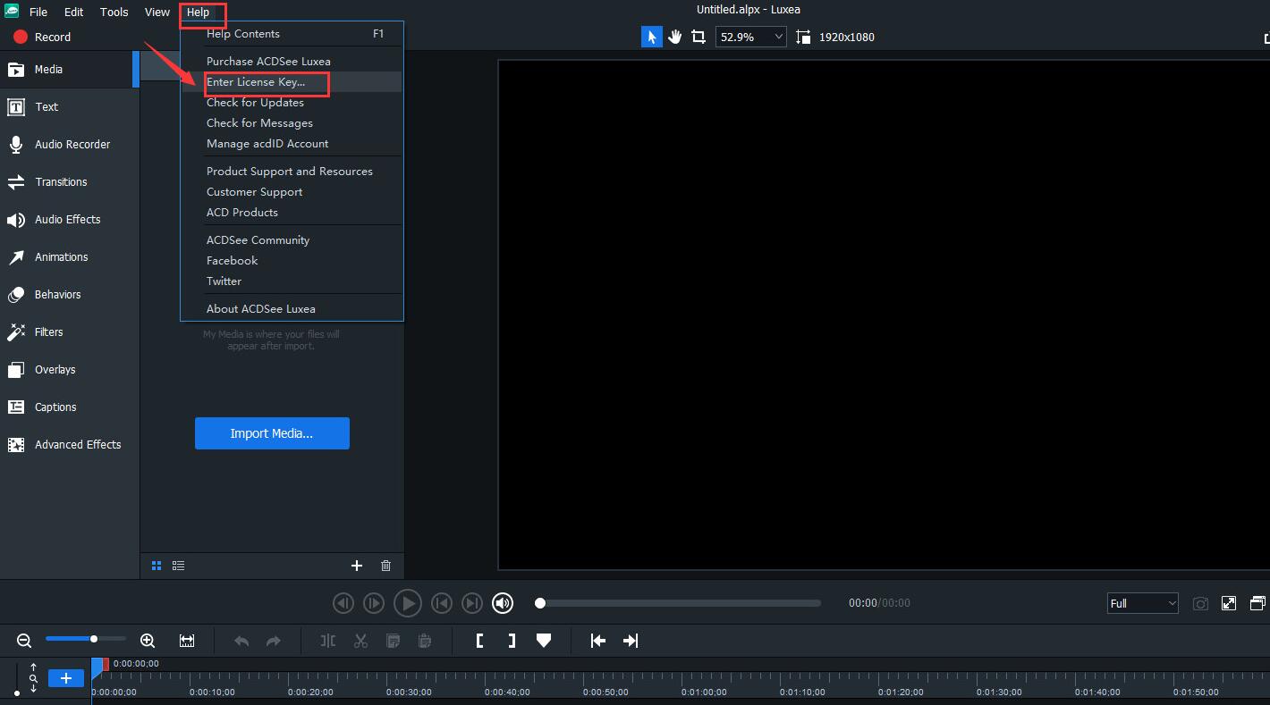Detach the preview window
Viewport: 1270px width, 705px height.
tap(1257, 603)
